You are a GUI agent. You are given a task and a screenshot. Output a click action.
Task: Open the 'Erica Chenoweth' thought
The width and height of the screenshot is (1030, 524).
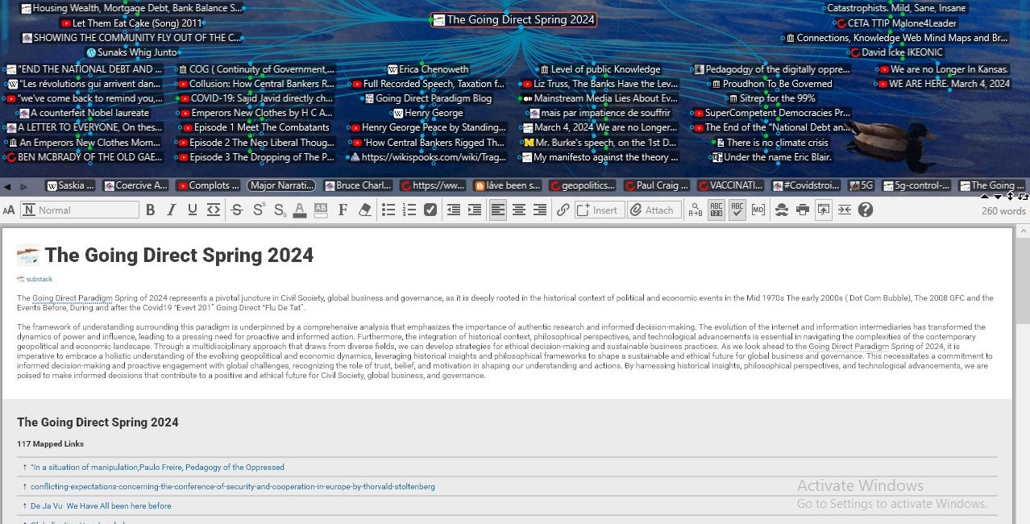(427, 69)
